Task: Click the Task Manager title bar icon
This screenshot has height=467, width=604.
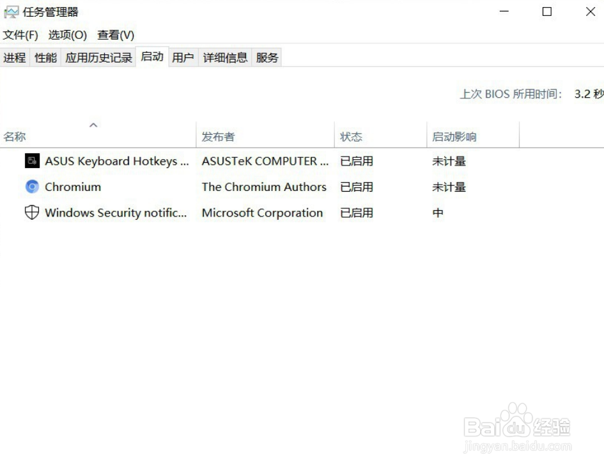Action: [x=11, y=12]
